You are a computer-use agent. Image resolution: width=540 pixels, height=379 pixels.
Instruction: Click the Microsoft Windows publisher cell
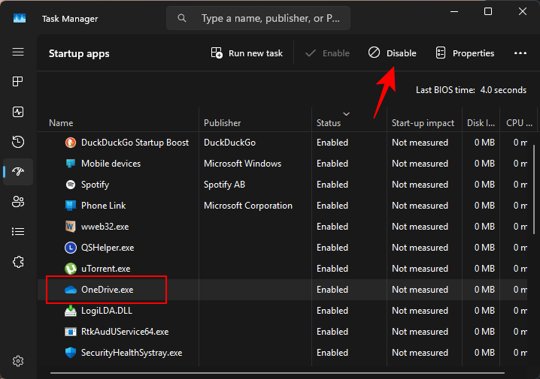click(242, 164)
